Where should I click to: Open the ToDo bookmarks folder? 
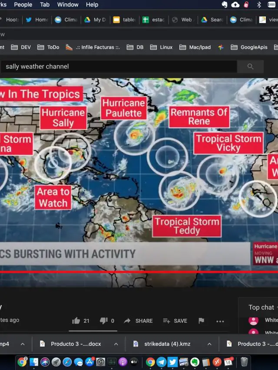(48, 47)
